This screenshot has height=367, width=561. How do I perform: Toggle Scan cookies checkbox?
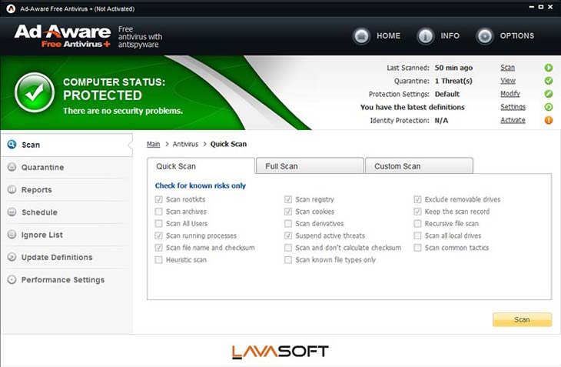click(x=288, y=212)
